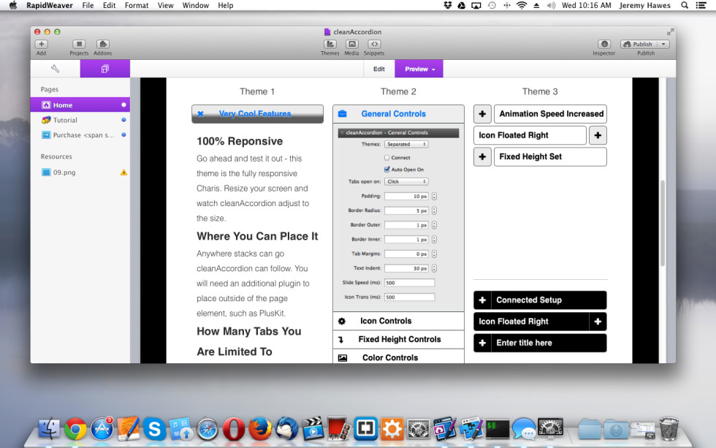
Task: Click the Publish cloud button
Action: (x=639, y=45)
